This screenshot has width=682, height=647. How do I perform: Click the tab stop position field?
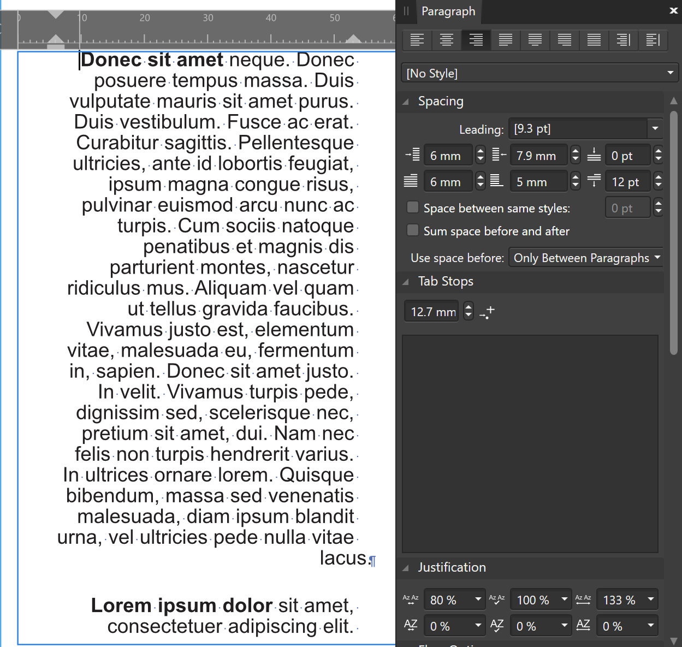pos(431,311)
